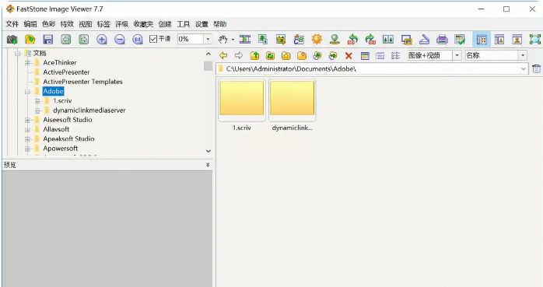Click the screen capture monitor icon
The image size is (543, 287).
[x=407, y=40]
